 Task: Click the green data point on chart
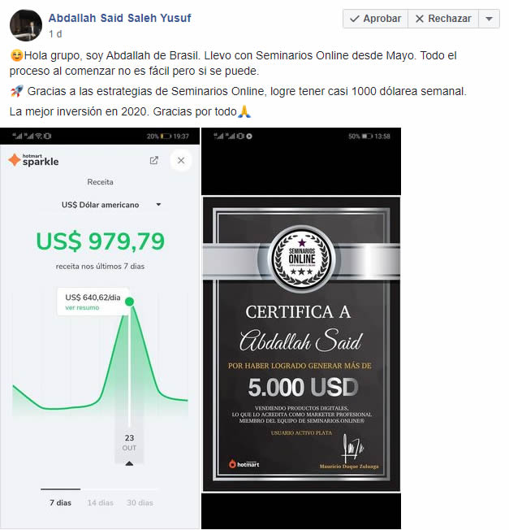coord(129,302)
